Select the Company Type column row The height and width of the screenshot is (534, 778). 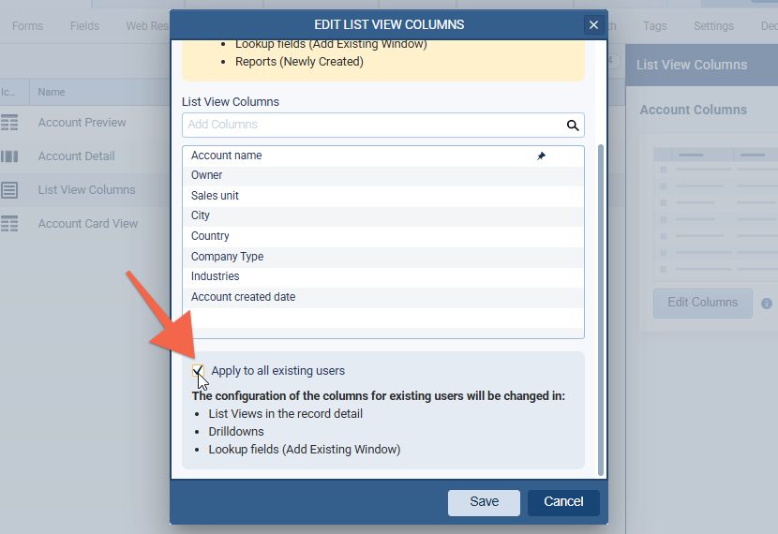click(x=227, y=257)
